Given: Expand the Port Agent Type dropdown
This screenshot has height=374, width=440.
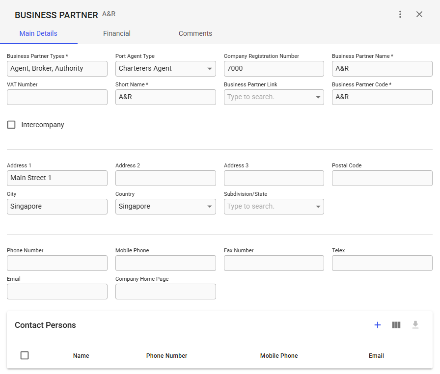Looking at the screenshot, I should (210, 69).
